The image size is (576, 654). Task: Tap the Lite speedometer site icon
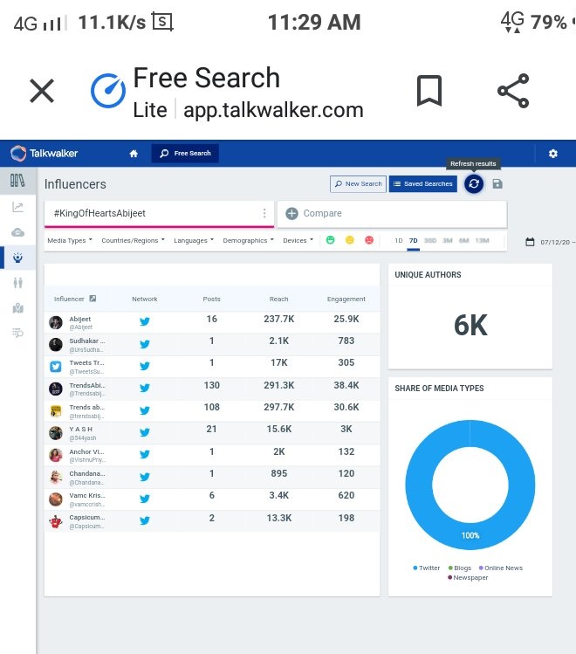(108, 91)
